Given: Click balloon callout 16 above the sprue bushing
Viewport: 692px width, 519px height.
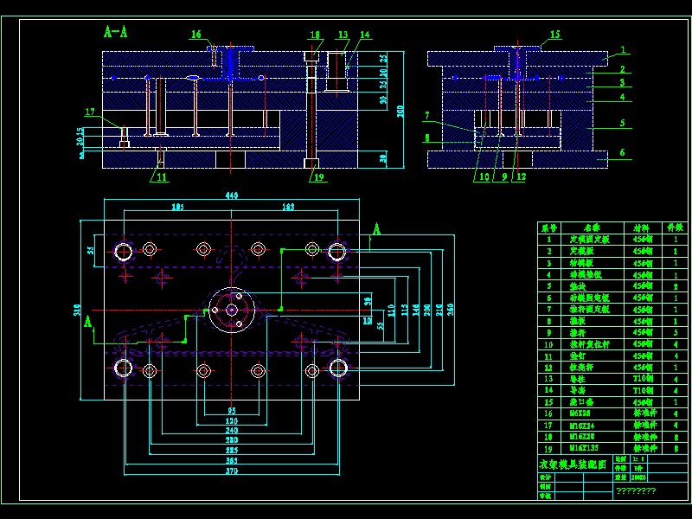Looking at the screenshot, I should [x=197, y=35].
